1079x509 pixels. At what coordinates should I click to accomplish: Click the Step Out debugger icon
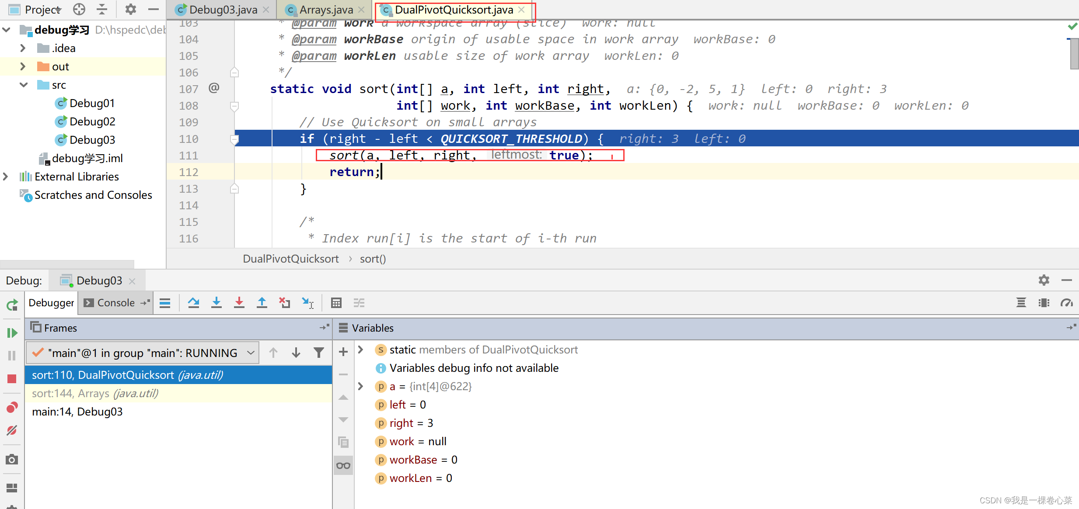[x=262, y=302]
